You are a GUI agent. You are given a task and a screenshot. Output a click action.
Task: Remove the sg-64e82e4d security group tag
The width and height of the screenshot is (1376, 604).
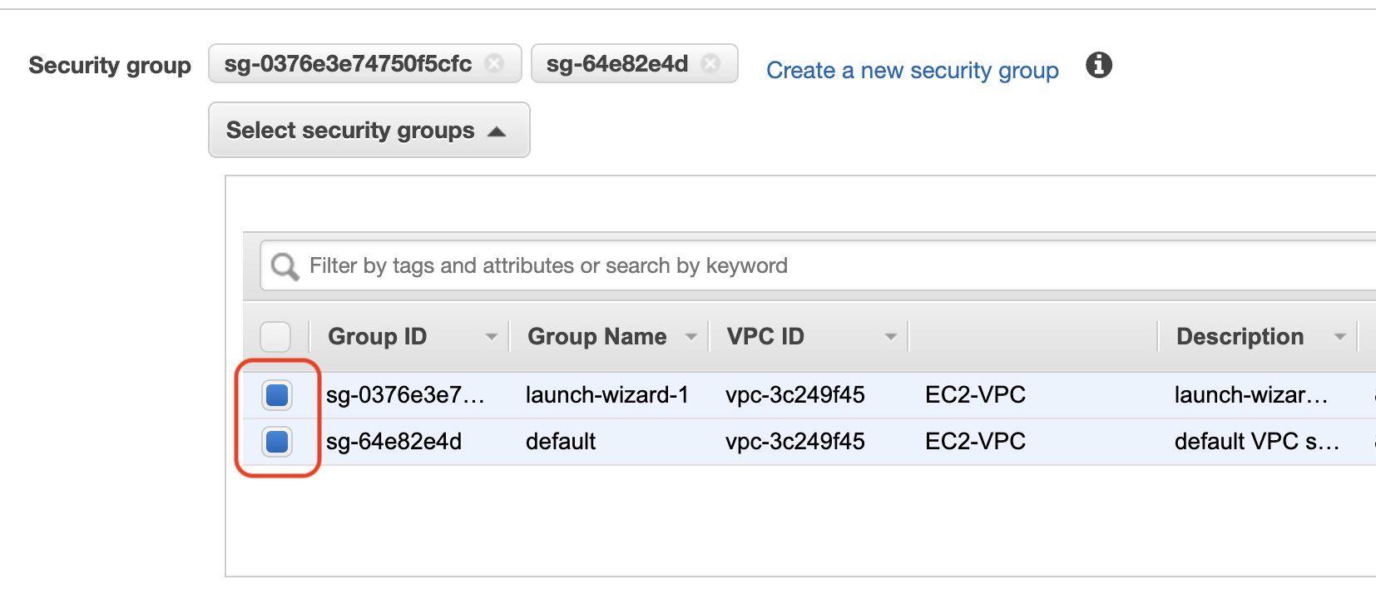pos(710,63)
